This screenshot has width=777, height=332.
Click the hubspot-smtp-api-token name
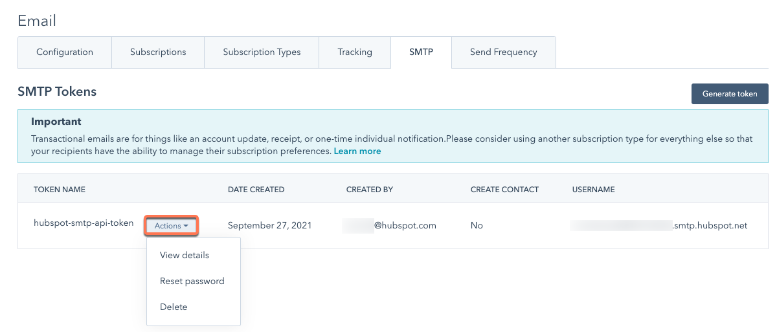click(x=84, y=223)
